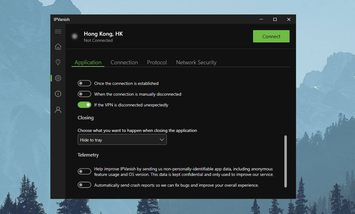Open the account profile icon
Image resolution: width=355 pixels, height=214 pixels.
[58, 110]
